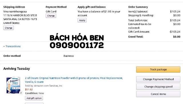
Task: Apply the $1.93 gift card balance
Action: 82,20
